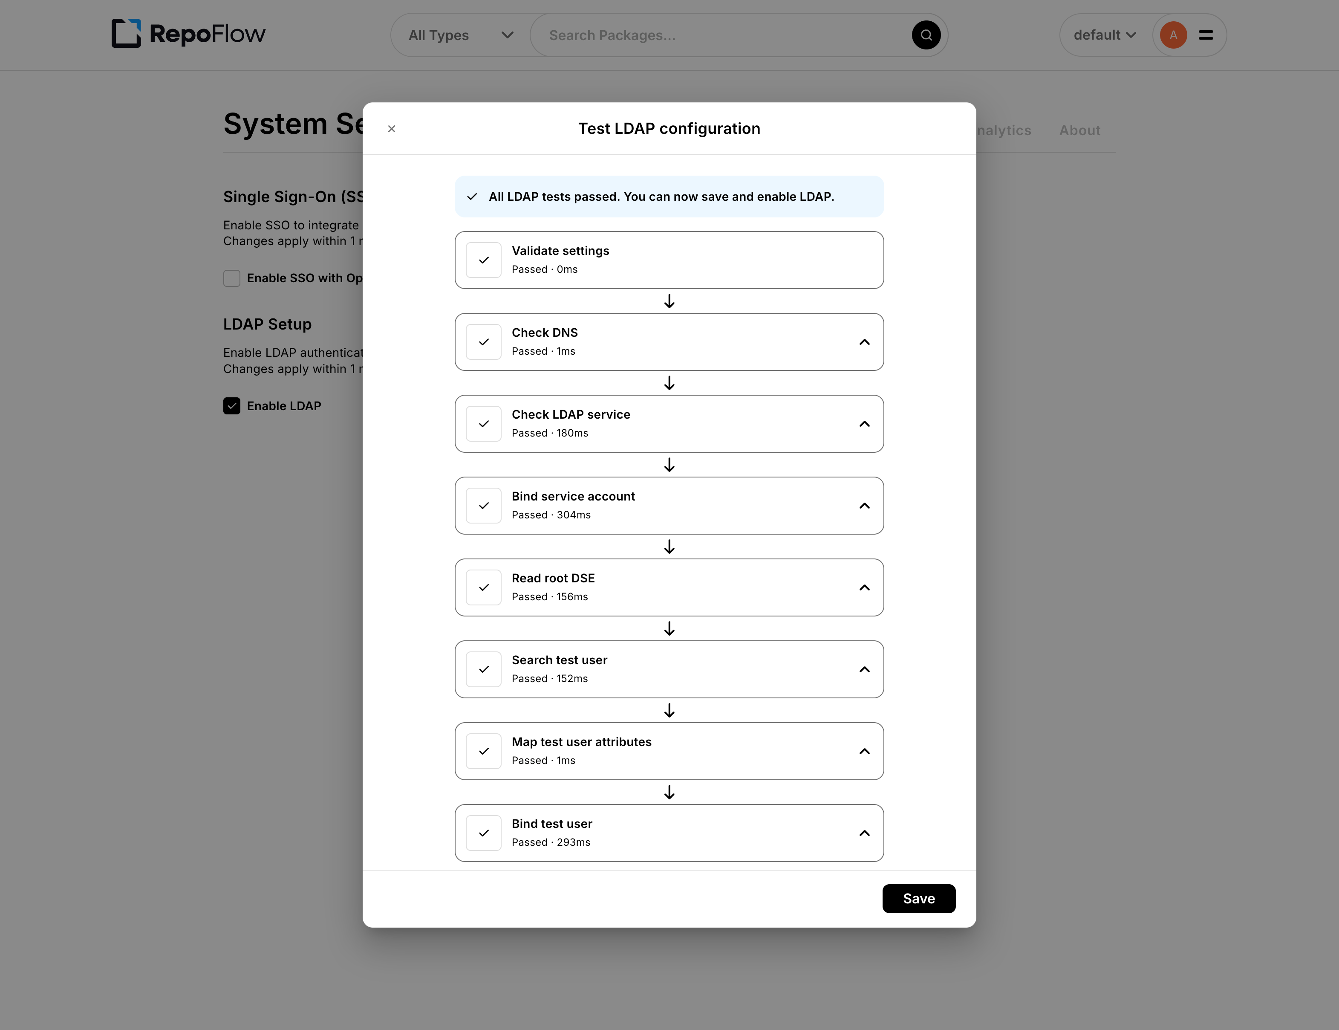Disable the Enable LDAP checkbox
Screen dimensions: 1339x1030
tap(232, 405)
